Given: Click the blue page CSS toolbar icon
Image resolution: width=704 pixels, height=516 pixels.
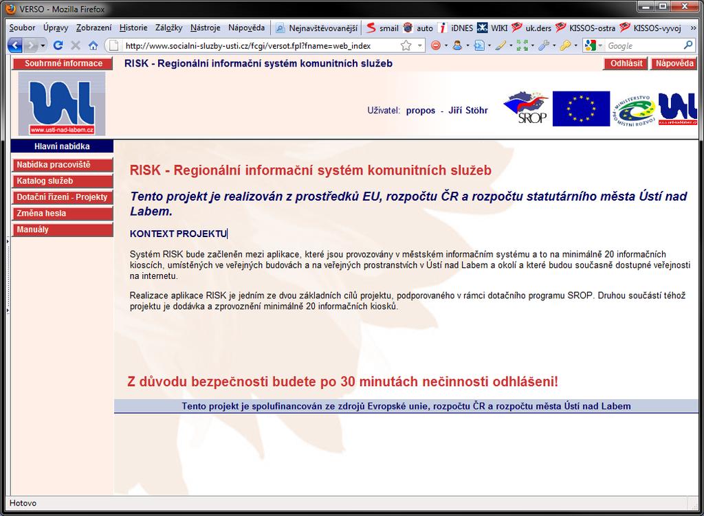Looking at the screenshot, I should (479, 45).
